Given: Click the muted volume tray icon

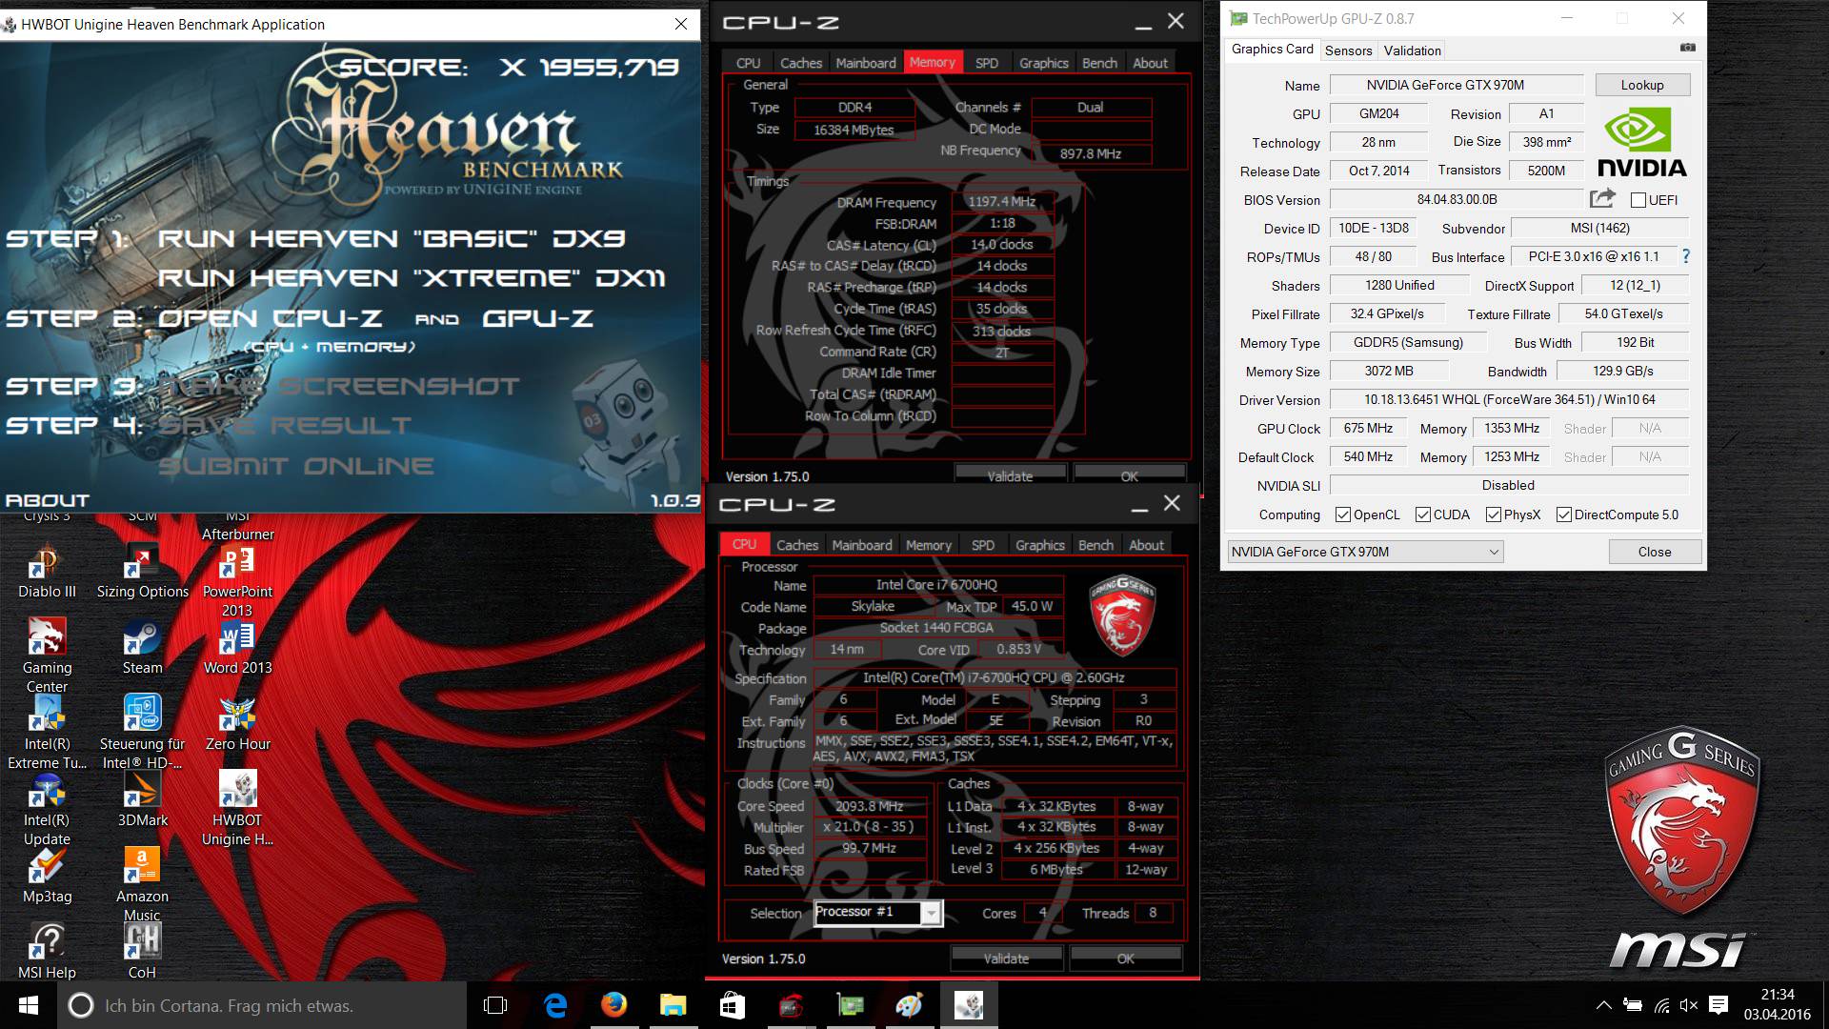Looking at the screenshot, I should 1689,1005.
